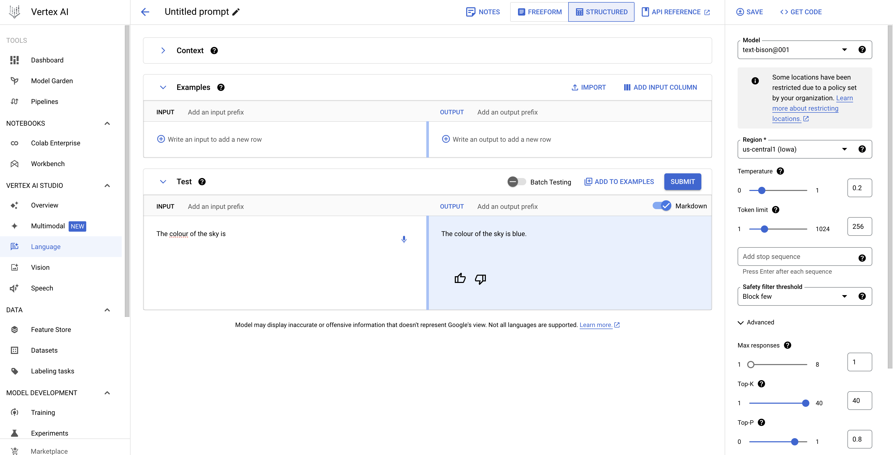Enable the Batch Testing toggle
This screenshot has height=455, width=893.
coord(516,182)
